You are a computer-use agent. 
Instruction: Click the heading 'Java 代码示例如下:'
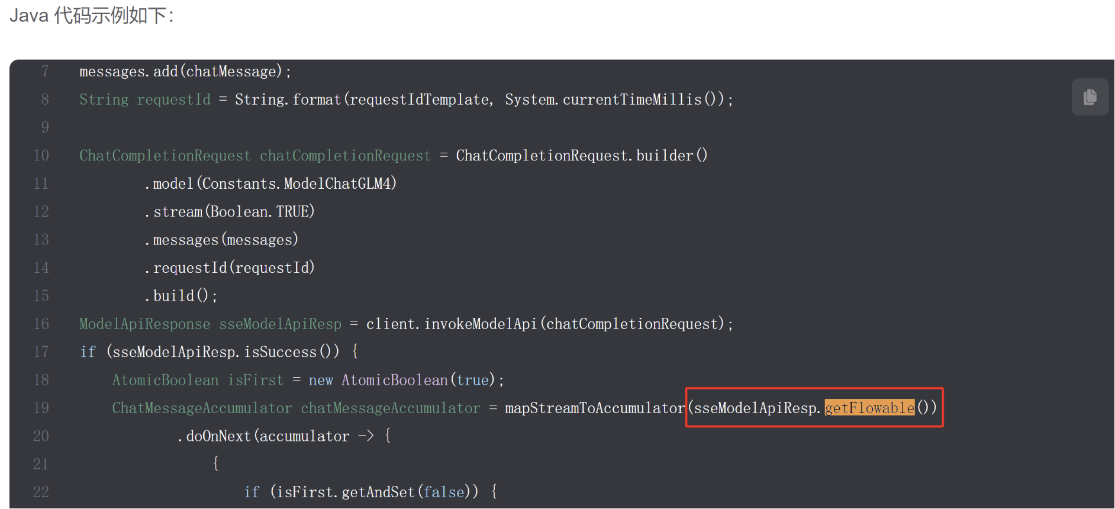point(92,15)
